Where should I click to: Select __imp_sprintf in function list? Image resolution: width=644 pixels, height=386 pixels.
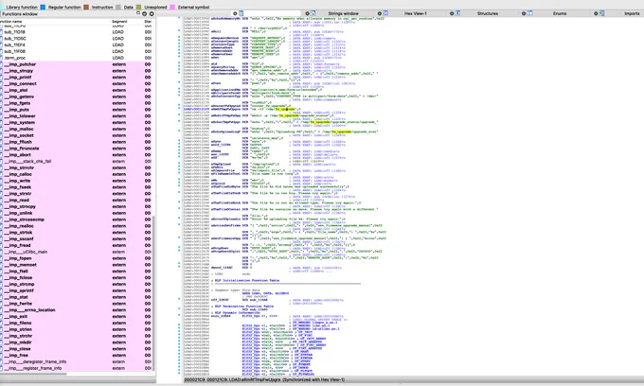tap(76, 290)
